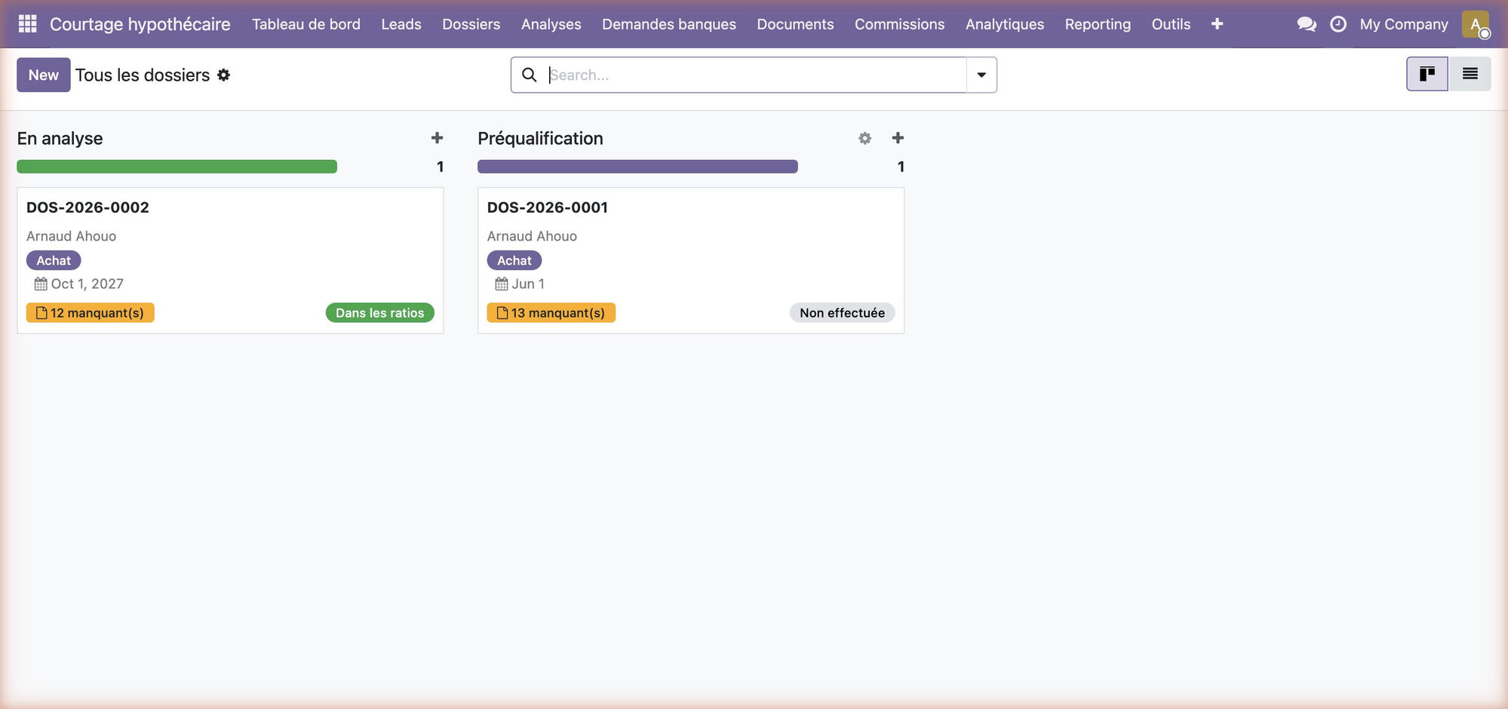Click the Dans les ratios badge
The width and height of the screenshot is (1508, 709).
tap(380, 313)
